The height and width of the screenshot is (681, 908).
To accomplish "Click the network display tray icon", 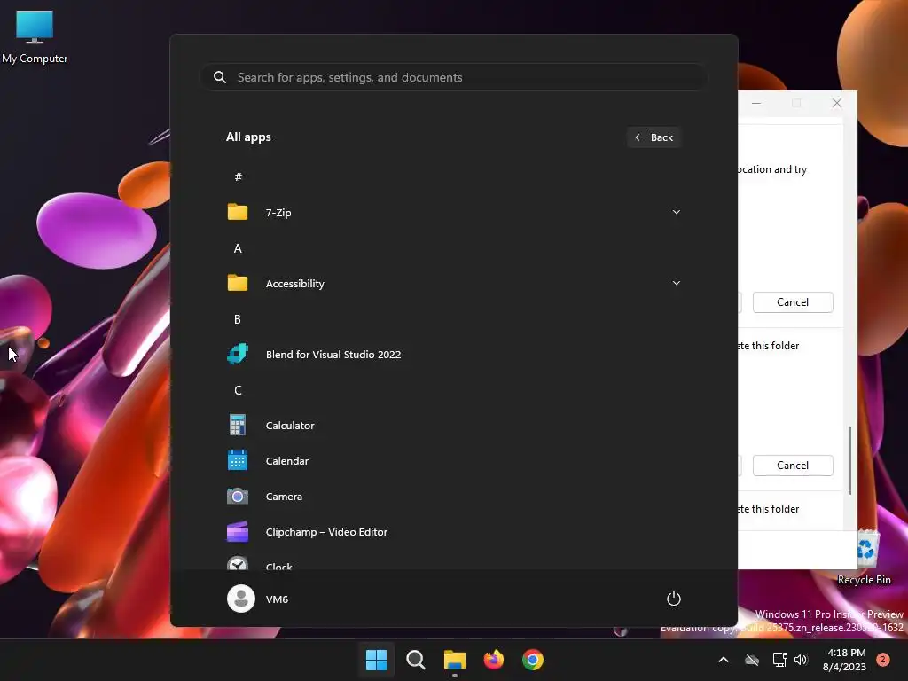I will tap(779, 660).
